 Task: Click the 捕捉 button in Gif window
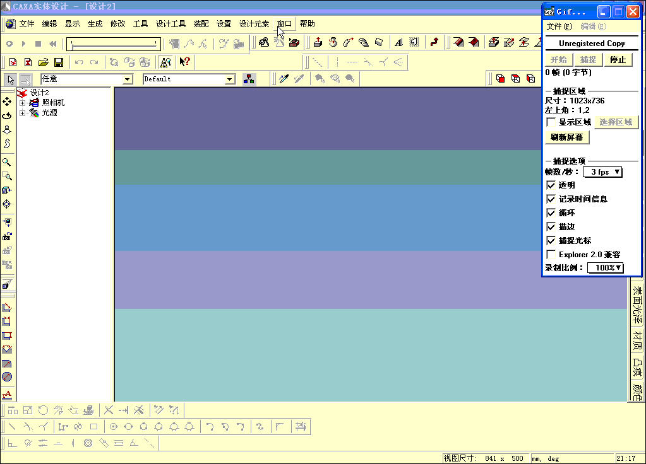[588, 60]
